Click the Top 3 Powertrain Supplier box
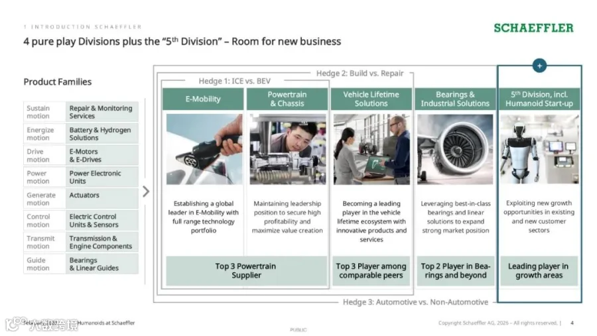This screenshot has width=597, height=336. pos(246,271)
